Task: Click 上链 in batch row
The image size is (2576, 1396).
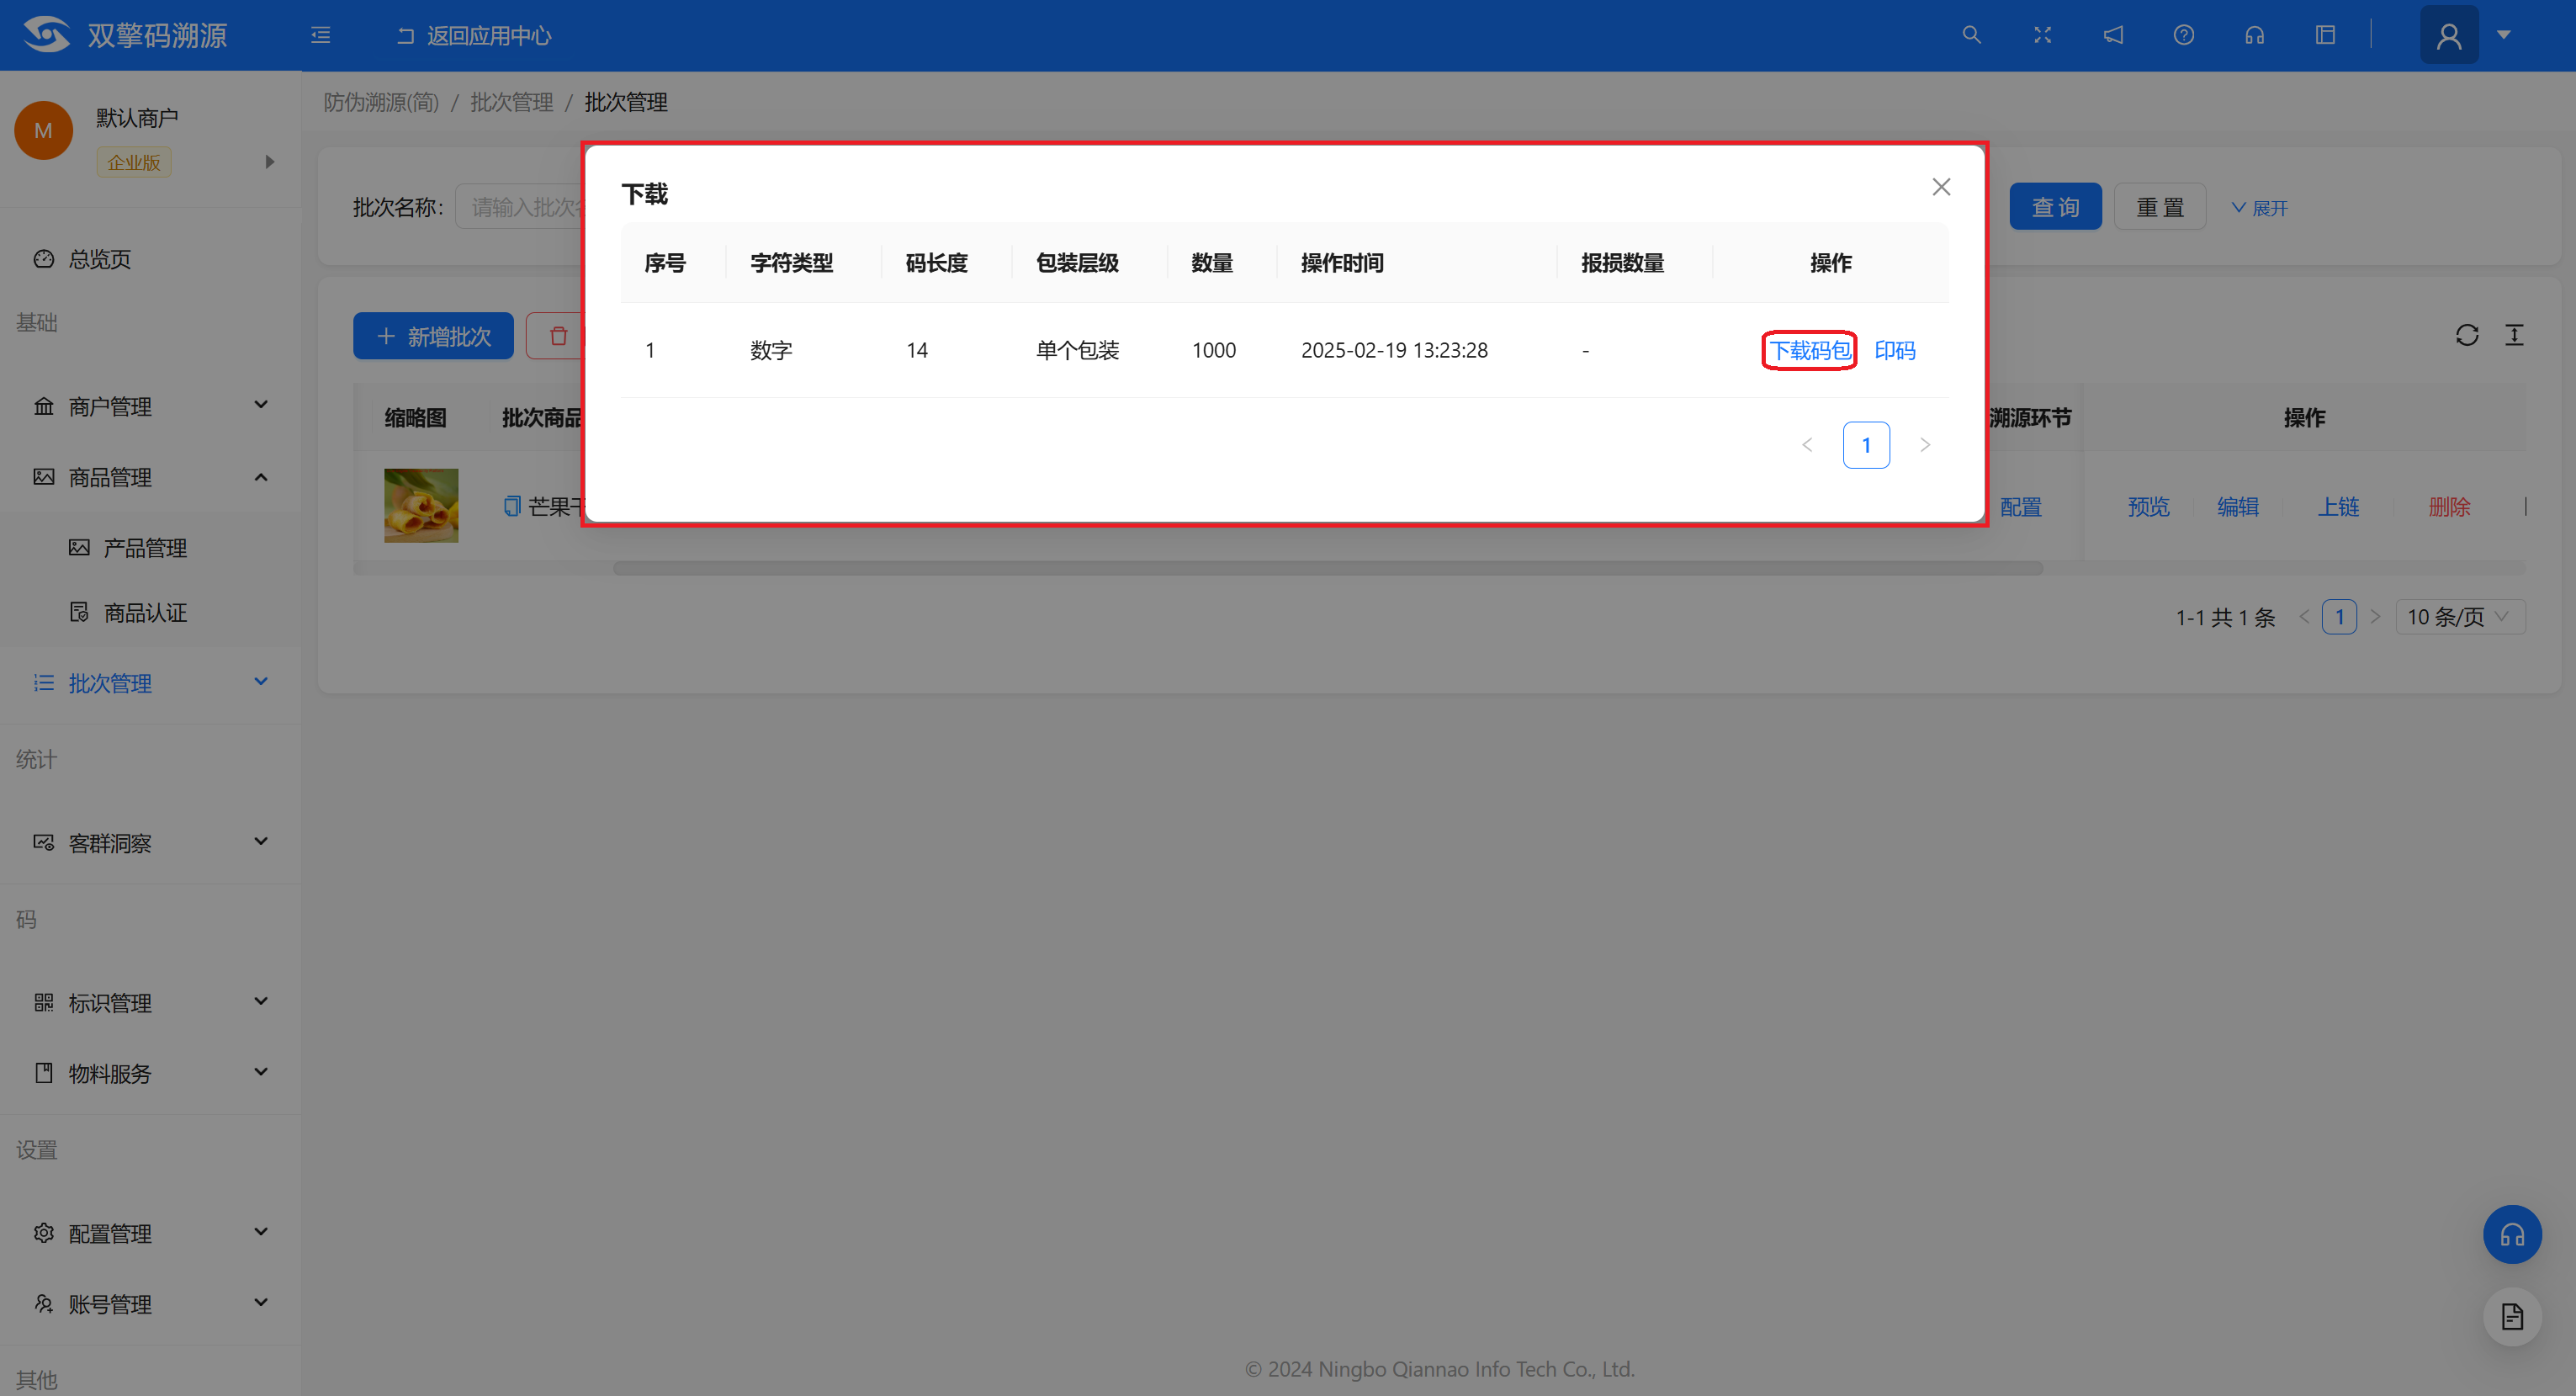Action: click(x=2338, y=507)
